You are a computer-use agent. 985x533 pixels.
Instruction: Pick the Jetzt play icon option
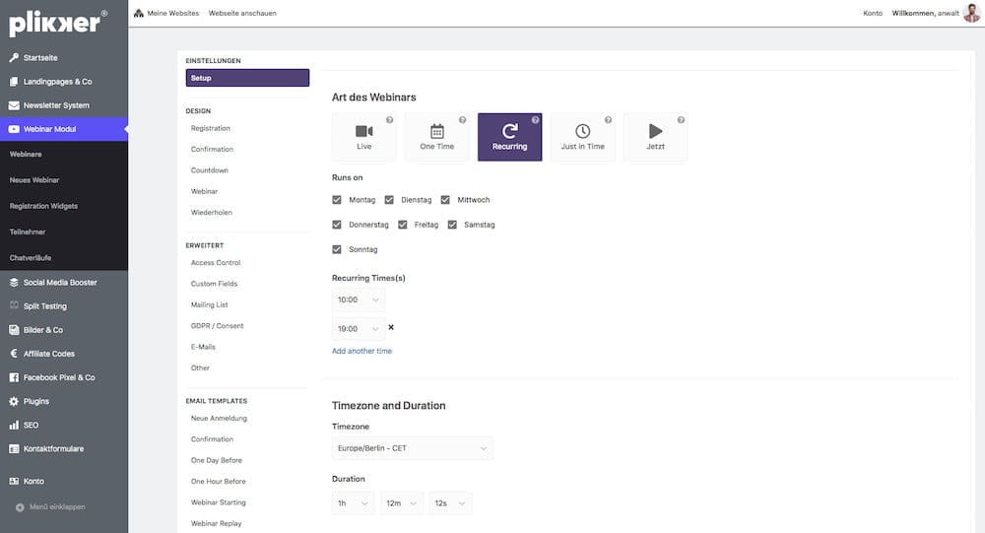(x=655, y=132)
